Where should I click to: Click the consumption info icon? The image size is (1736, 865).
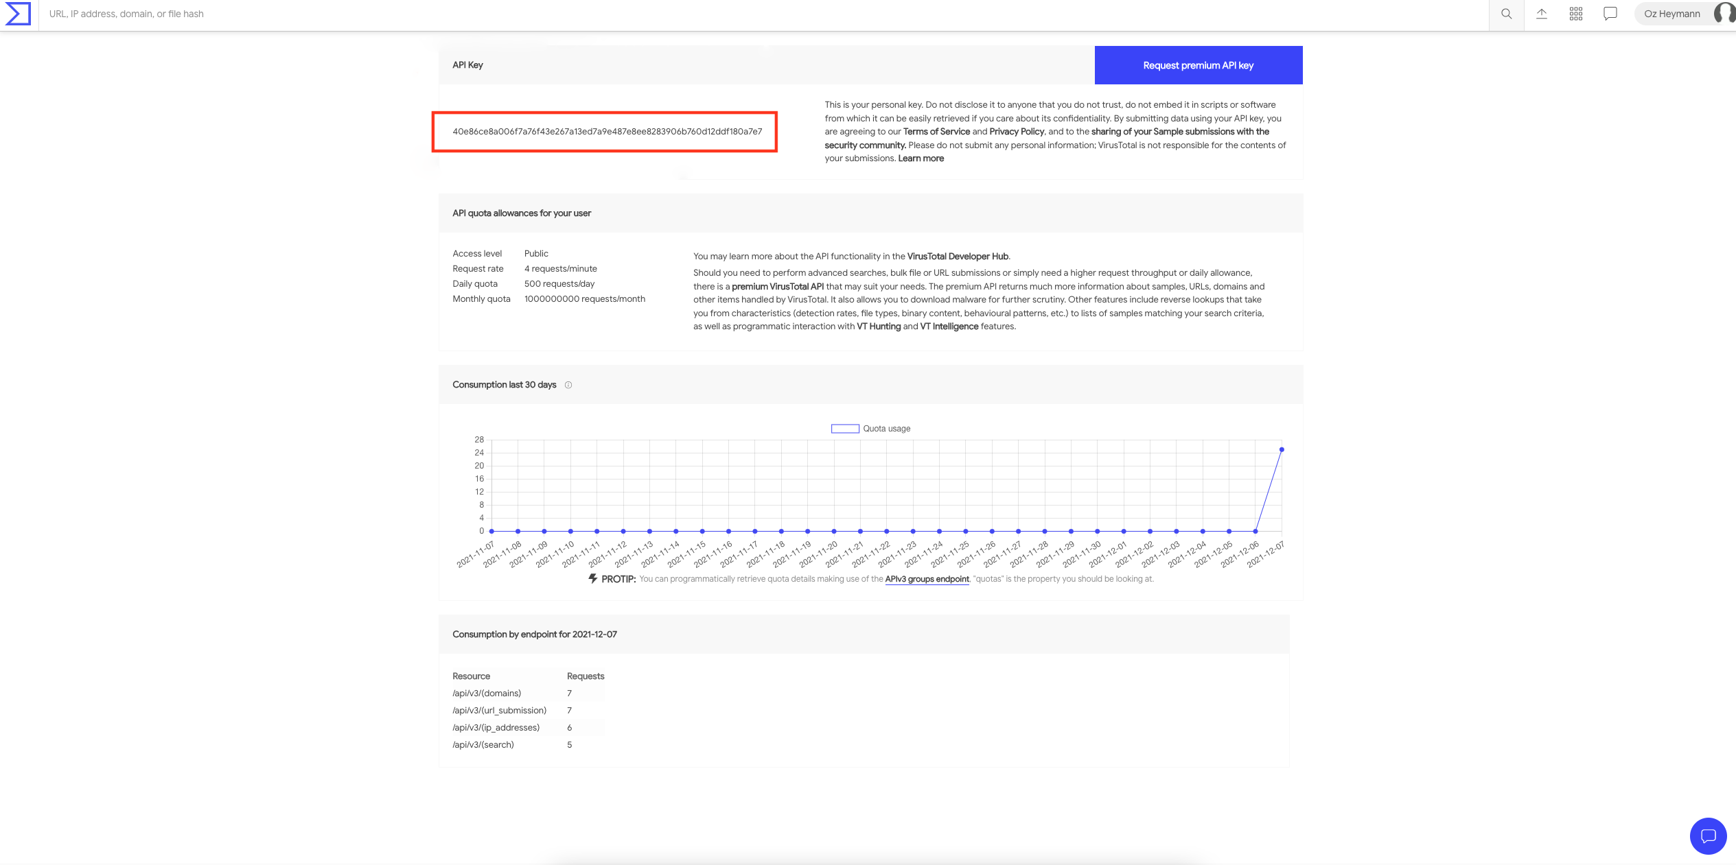click(x=568, y=385)
